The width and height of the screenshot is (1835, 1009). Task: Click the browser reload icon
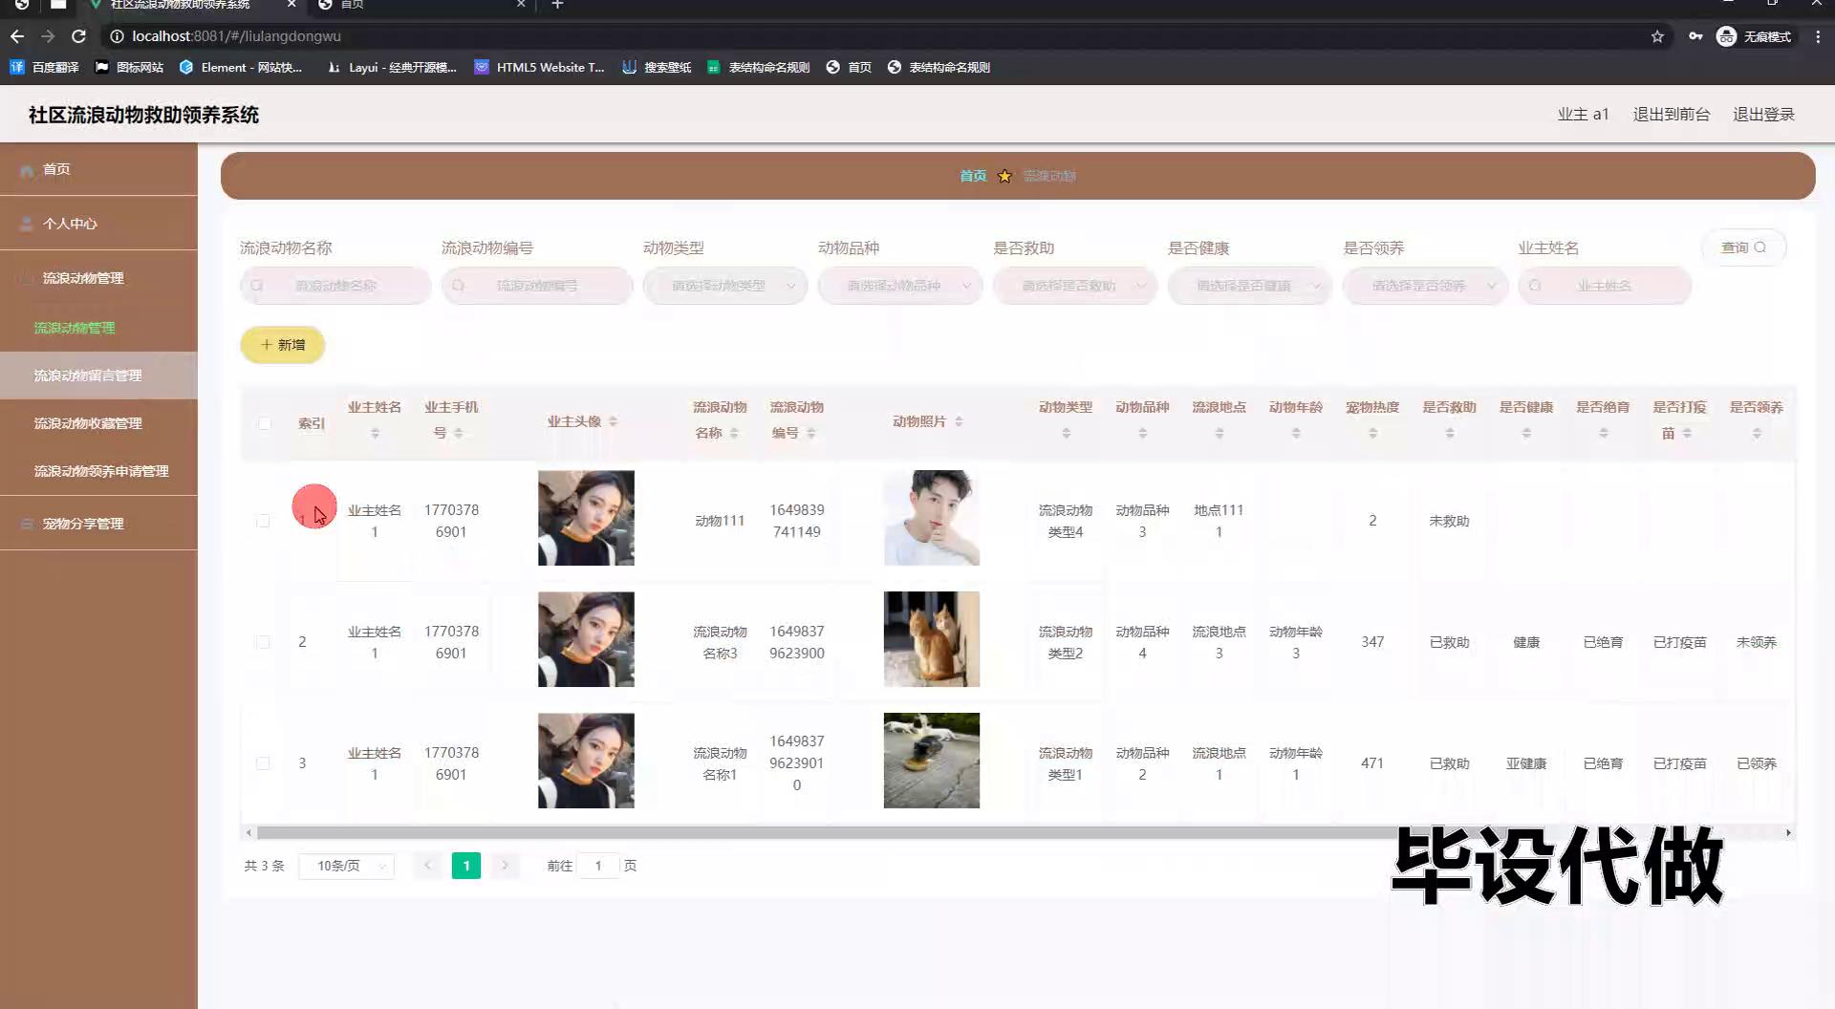79,36
